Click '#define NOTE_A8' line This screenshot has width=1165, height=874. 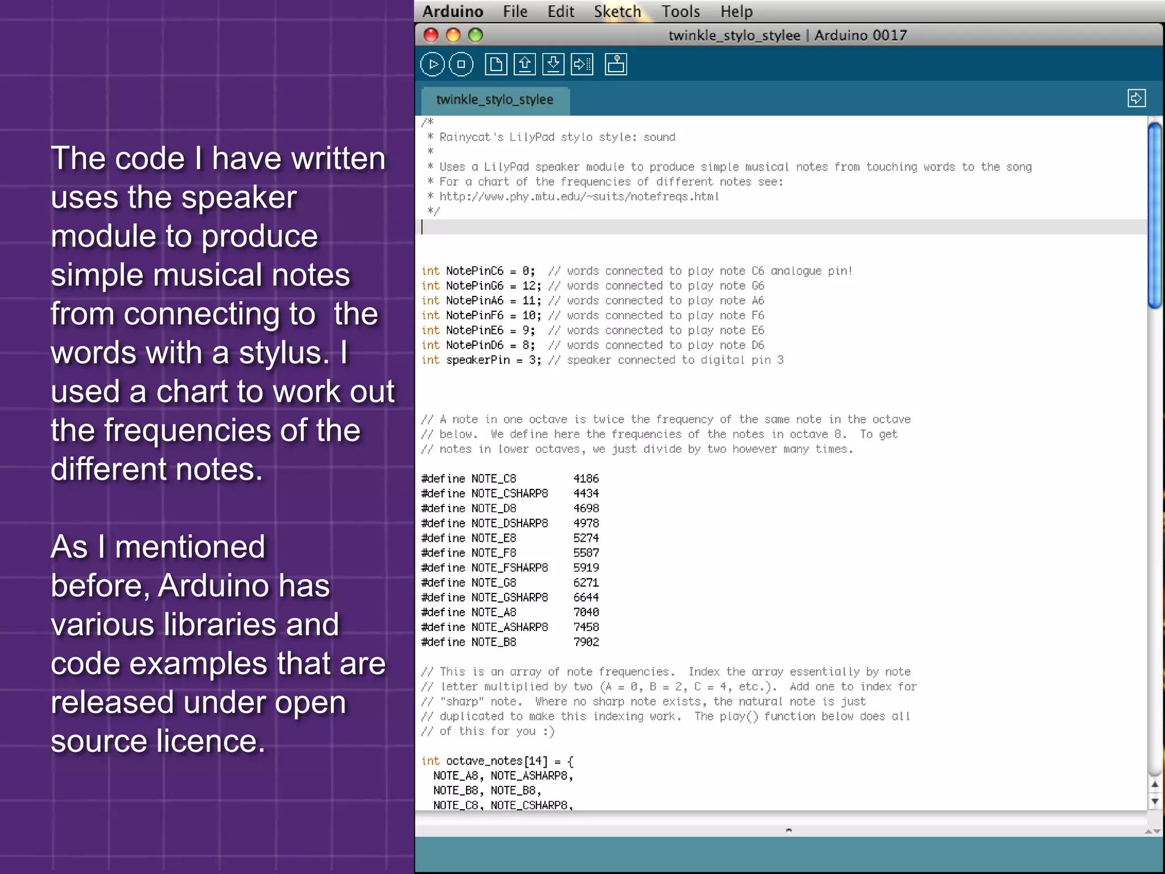tap(510, 613)
